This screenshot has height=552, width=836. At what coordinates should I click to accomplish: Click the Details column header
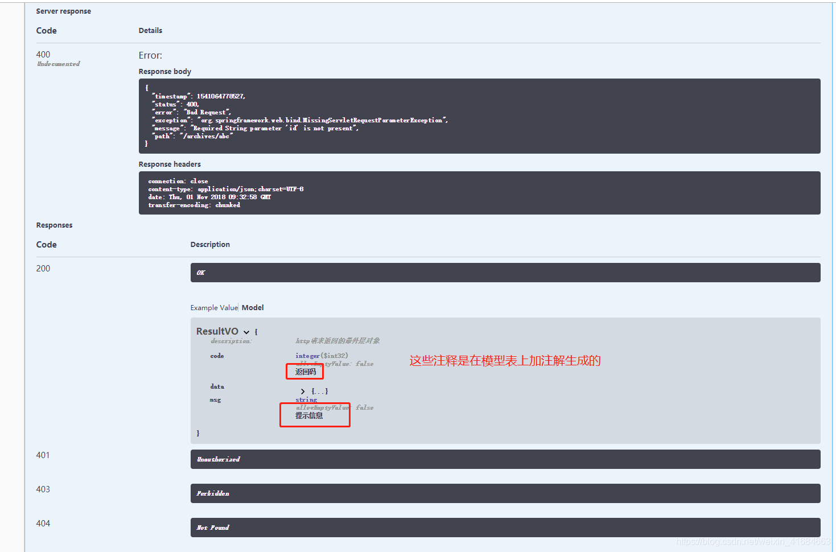(150, 31)
